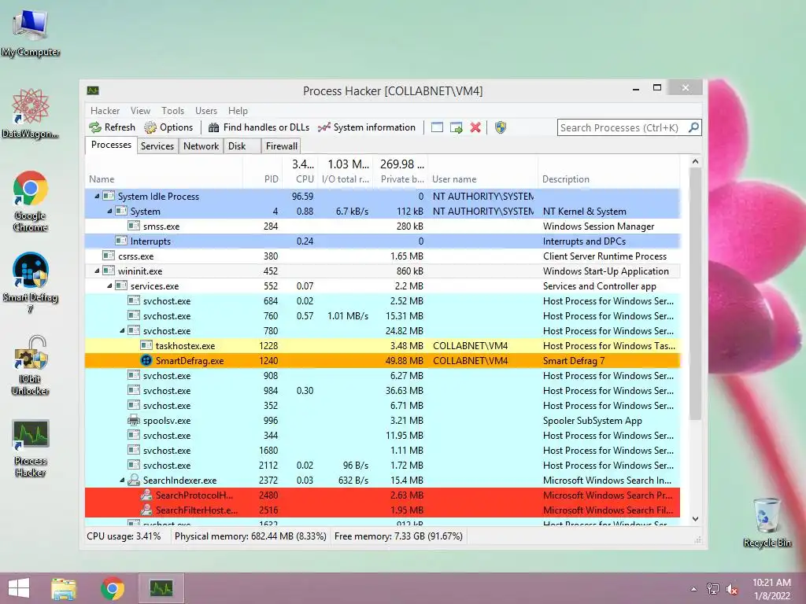
Task: Open Process Hacker desktop shortcut
Action: tap(31, 447)
